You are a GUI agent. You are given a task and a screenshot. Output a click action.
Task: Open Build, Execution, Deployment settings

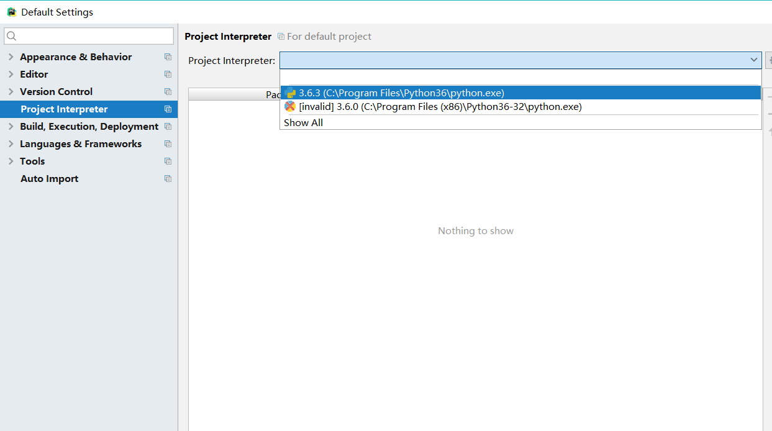click(89, 126)
